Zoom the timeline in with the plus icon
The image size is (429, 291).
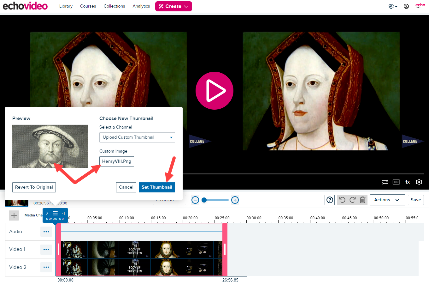point(235,200)
